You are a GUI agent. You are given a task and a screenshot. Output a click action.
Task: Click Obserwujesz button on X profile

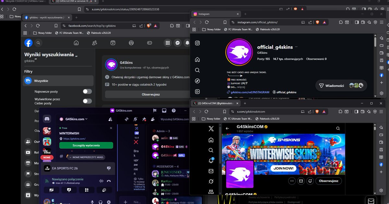click(328, 181)
